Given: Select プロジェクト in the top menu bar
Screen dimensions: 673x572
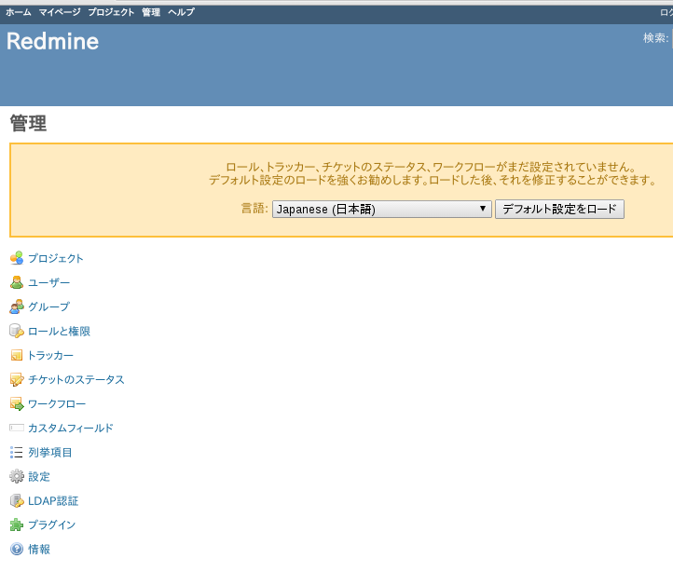Looking at the screenshot, I should coord(111,12).
